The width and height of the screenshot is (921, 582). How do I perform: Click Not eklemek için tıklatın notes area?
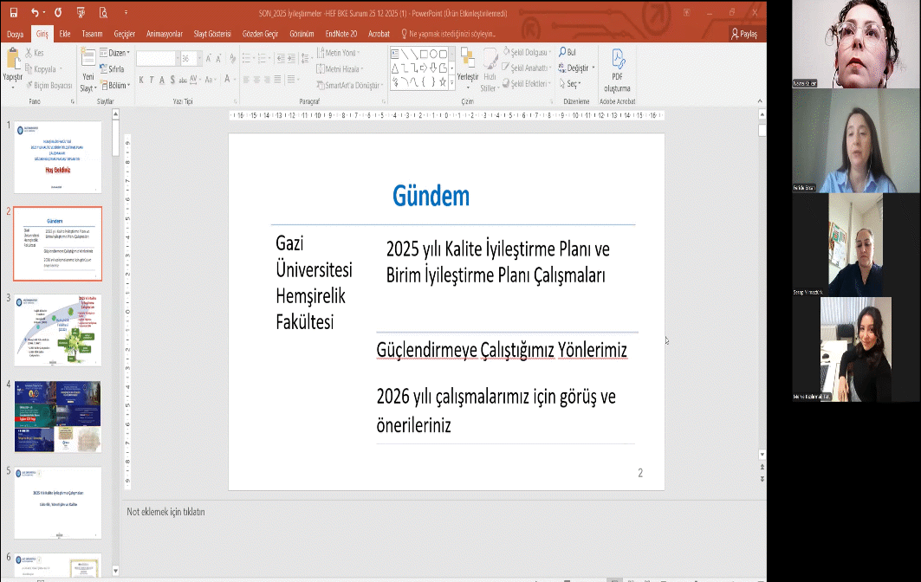[165, 512]
